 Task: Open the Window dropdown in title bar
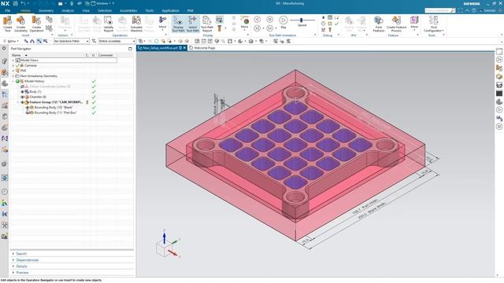[102, 3]
